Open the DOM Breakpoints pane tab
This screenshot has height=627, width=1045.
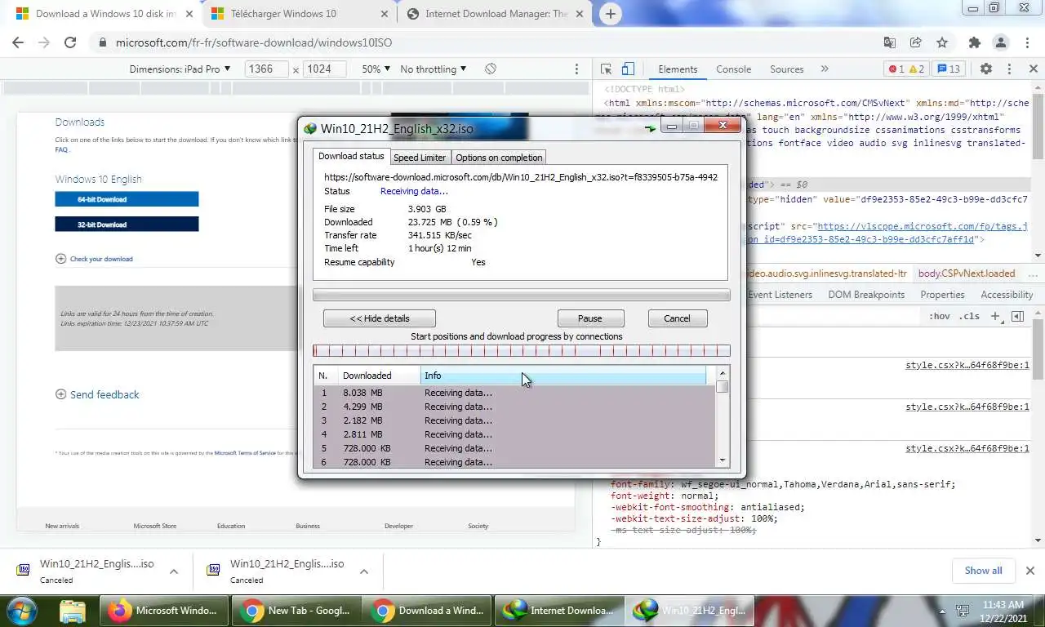pos(866,295)
